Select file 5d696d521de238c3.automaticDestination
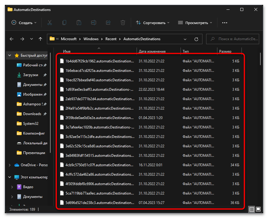This screenshot has height=218, width=268. (x=100, y=203)
